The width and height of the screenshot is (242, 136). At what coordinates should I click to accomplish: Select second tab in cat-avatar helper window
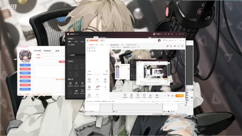(x=47, y=51)
